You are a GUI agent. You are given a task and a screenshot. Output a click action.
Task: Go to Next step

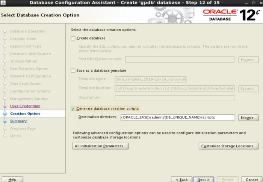coord(204,179)
